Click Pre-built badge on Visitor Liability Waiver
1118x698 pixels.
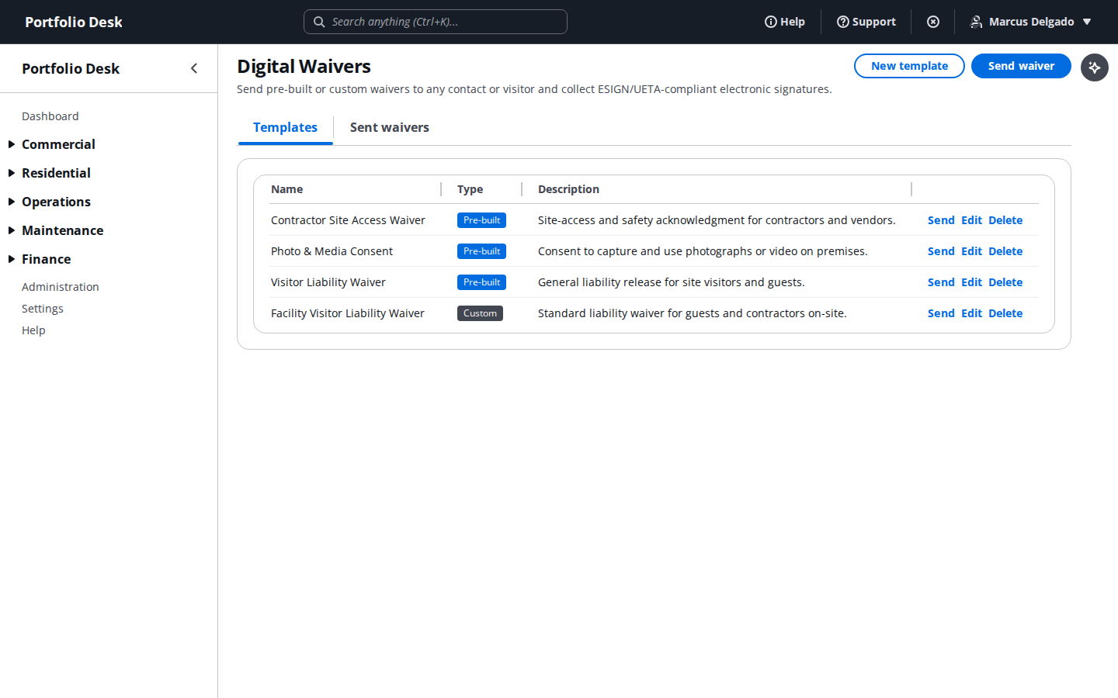pos(481,282)
